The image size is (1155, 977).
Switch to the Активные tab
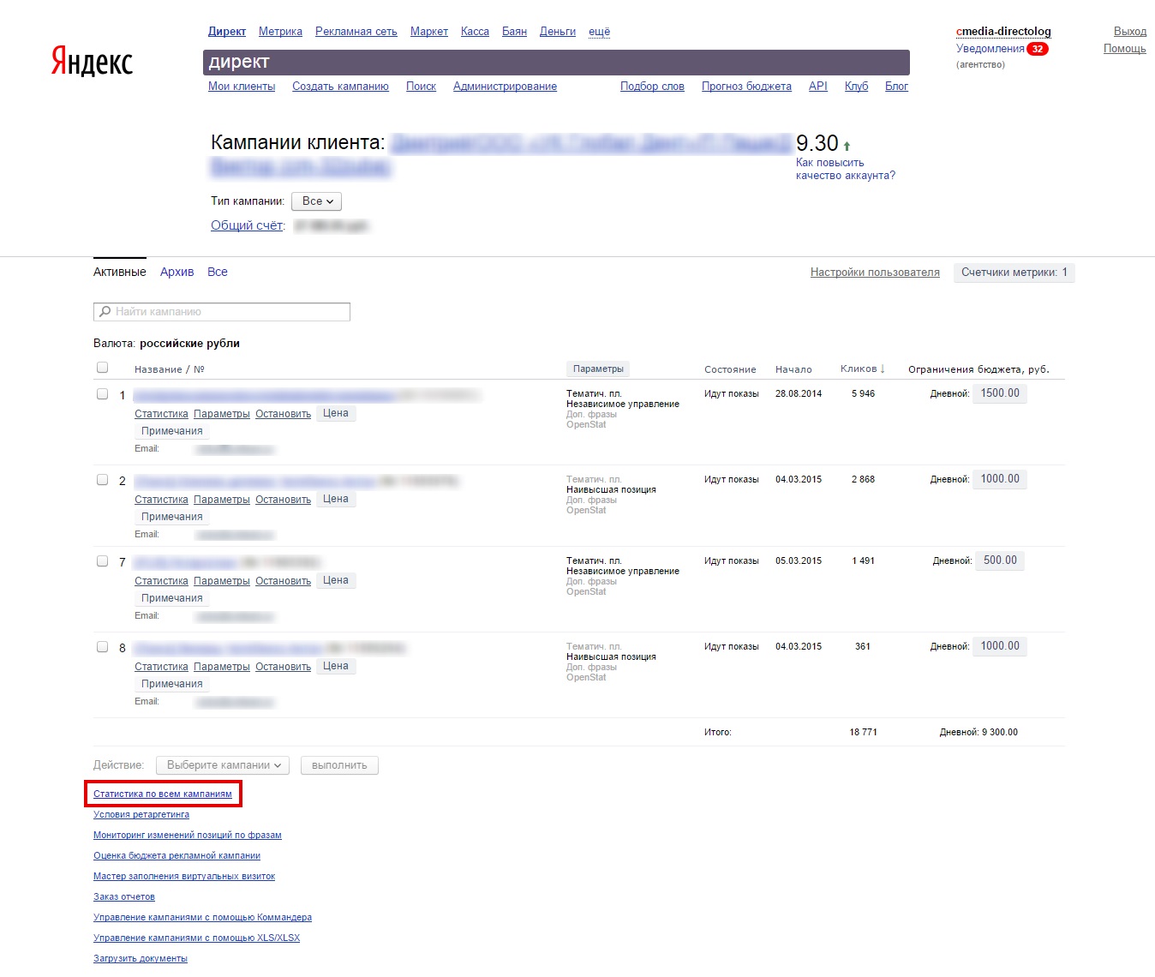[x=120, y=272]
